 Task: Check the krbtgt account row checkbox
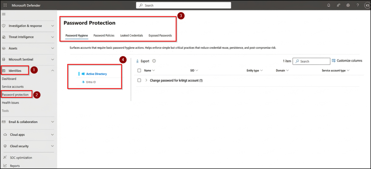(x=139, y=80)
